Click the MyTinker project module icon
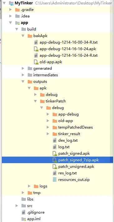This screenshot has width=114, height=222. [x=11, y=3]
